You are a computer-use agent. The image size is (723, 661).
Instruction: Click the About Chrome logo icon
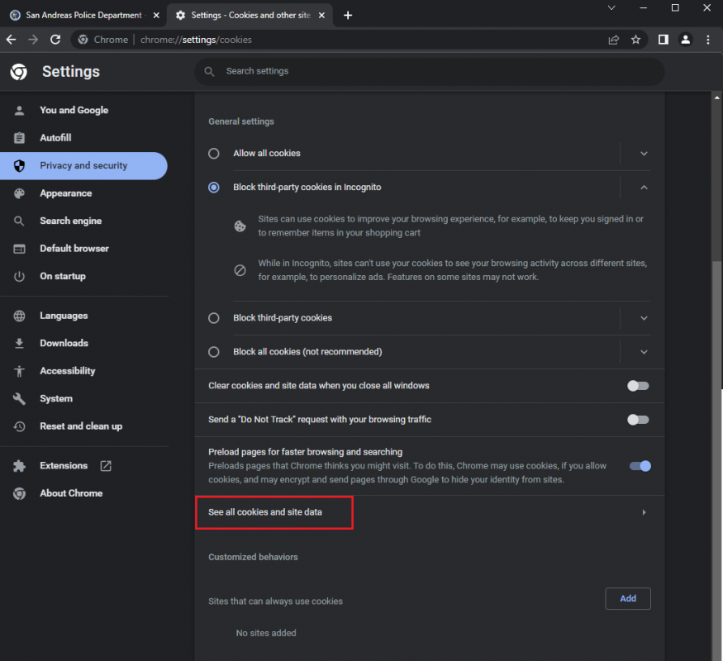click(x=19, y=493)
